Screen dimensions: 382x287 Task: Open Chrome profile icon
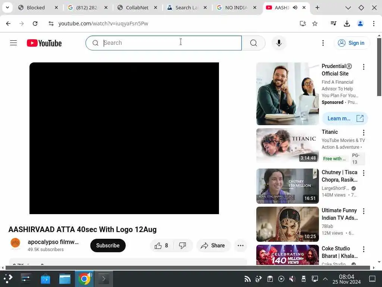360,24
